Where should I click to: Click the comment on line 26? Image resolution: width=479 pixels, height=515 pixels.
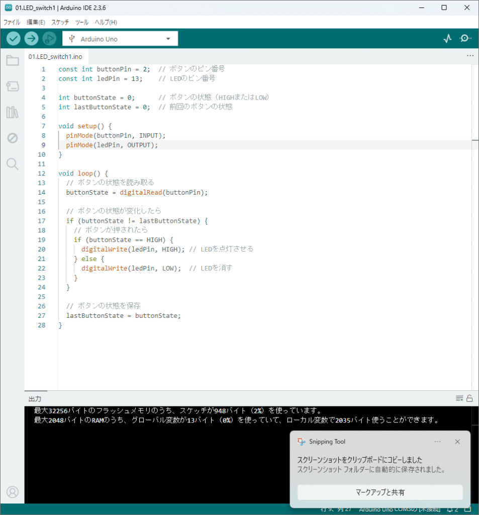[x=103, y=306]
